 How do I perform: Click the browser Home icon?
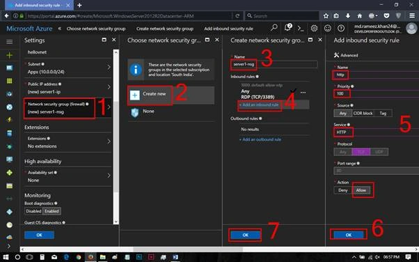pyautogui.click(x=360, y=16)
